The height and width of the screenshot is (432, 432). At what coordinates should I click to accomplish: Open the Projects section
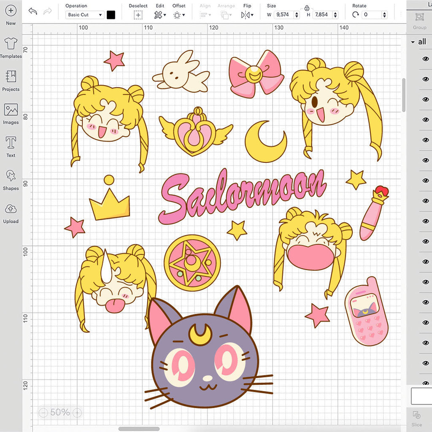tap(11, 80)
